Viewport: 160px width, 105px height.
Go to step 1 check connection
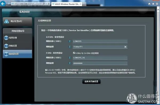click(17, 38)
